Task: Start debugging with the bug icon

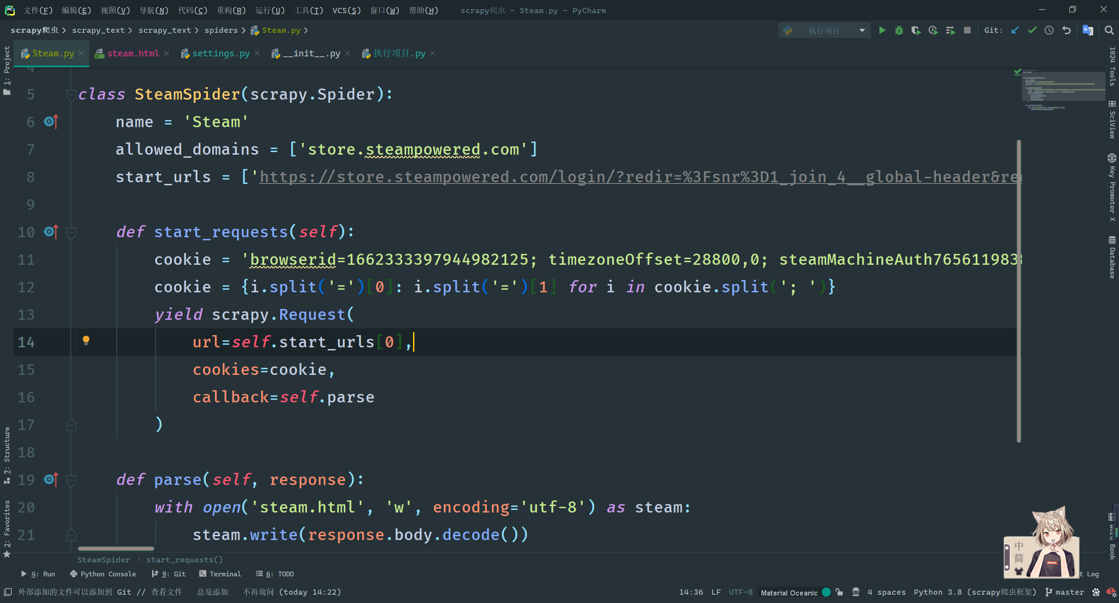Action: [x=899, y=30]
